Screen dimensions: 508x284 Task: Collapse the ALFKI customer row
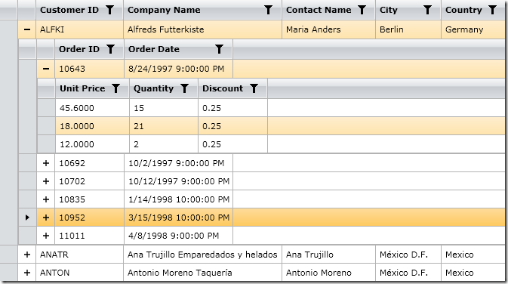click(x=27, y=29)
